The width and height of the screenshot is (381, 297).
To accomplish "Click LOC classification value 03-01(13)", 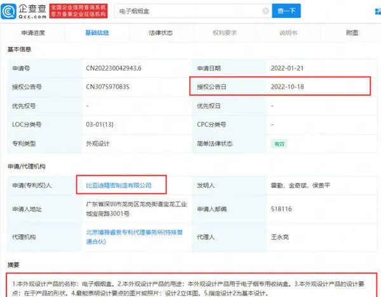I will (100, 124).
